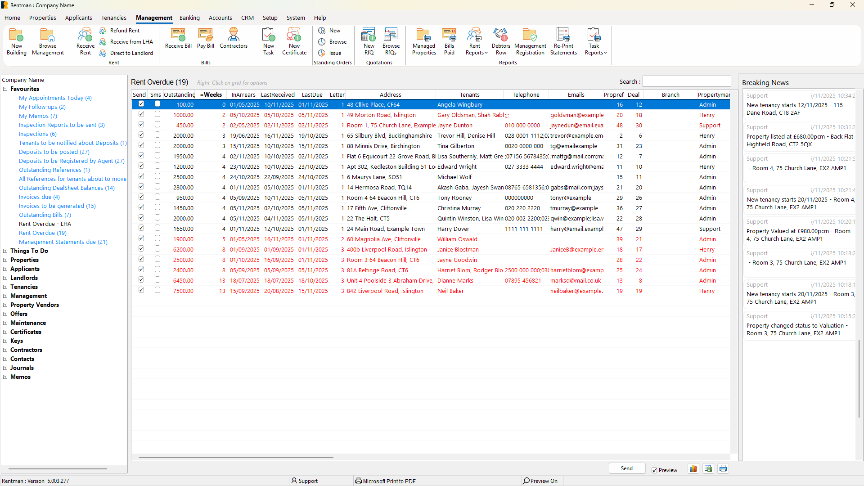This screenshot has width=864, height=486.
Task: Disable the Preview checkbox
Action: pyautogui.click(x=655, y=470)
